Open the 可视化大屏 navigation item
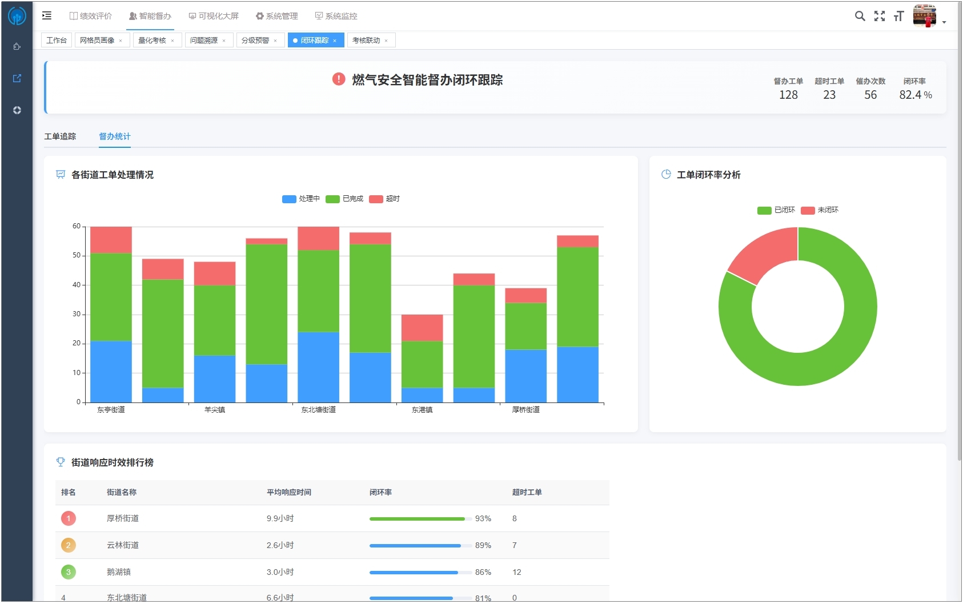Screen dimensions: 963x604 coord(214,16)
